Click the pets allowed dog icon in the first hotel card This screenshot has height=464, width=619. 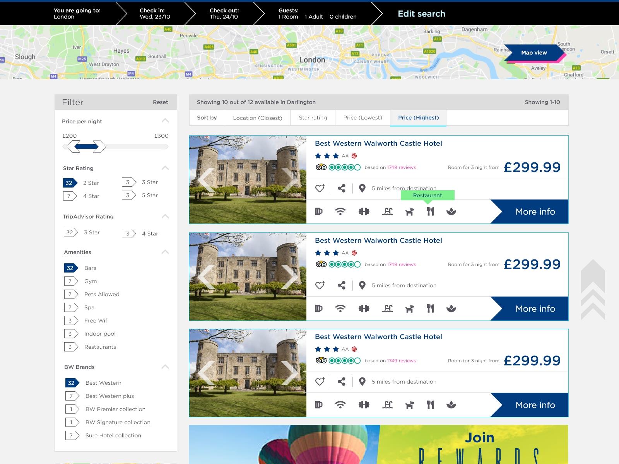click(x=409, y=212)
